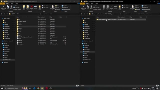This screenshot has width=160, height=90.
Task: Open the New item dropdown in CUDA window
Action: [45, 6]
